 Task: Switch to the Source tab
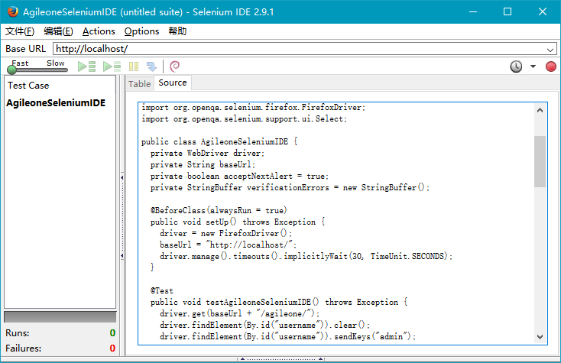point(173,83)
